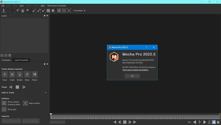Click the playhead marker on timeline
221x125 pixels.
[x=51, y=114]
